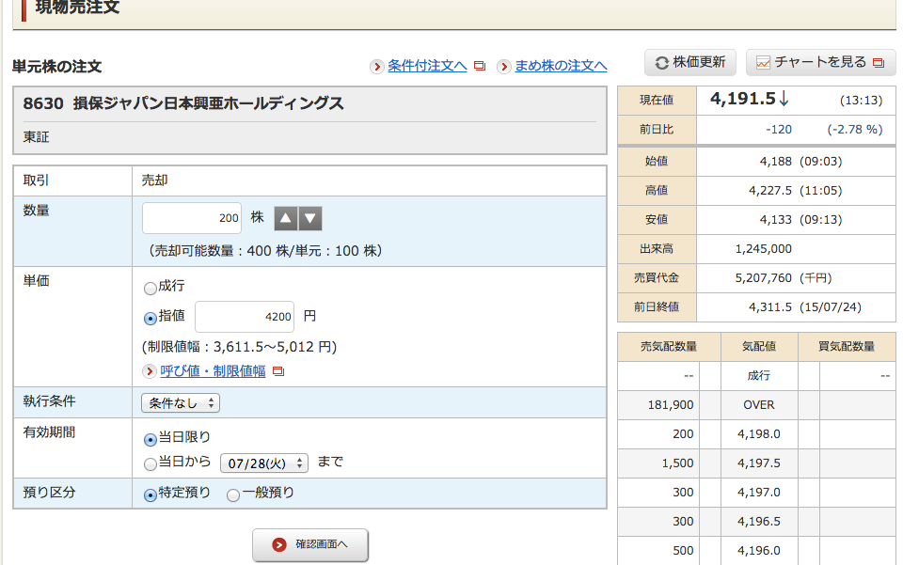Click new-window icon after 条件付注文へ
903x565 pixels.
pos(479,66)
